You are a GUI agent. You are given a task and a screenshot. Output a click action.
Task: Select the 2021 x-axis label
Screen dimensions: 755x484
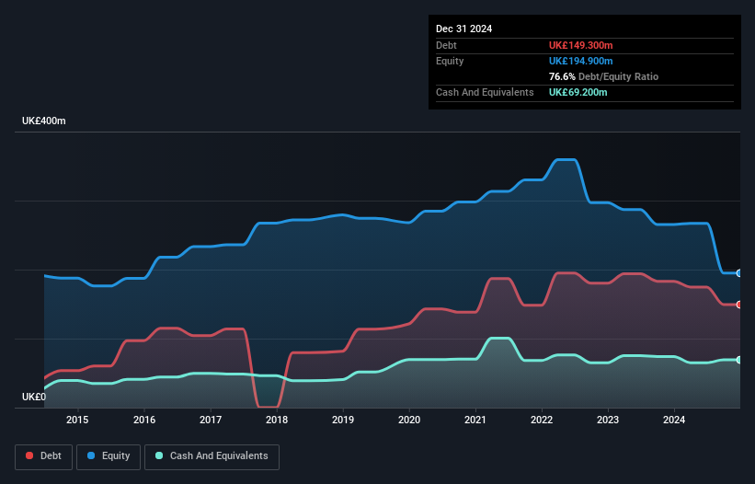tap(475, 420)
